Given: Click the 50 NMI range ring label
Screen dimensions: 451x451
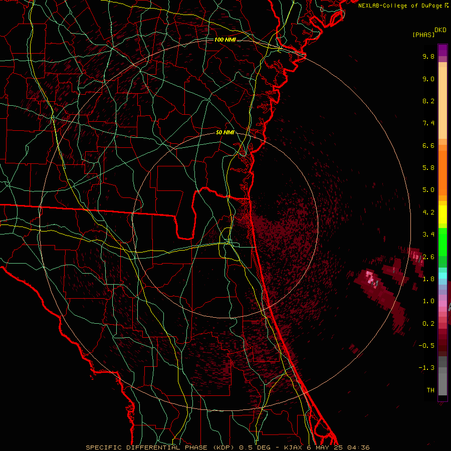Looking at the screenshot, I should pos(225,133).
